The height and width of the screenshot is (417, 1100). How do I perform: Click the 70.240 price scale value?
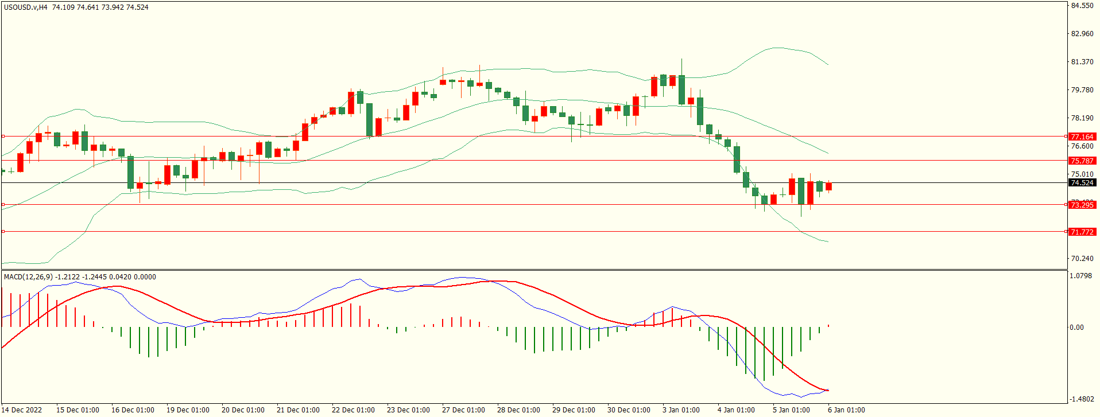(1082, 258)
